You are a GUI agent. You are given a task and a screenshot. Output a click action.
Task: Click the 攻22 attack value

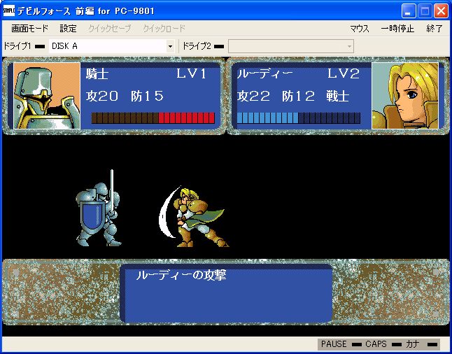(x=254, y=96)
